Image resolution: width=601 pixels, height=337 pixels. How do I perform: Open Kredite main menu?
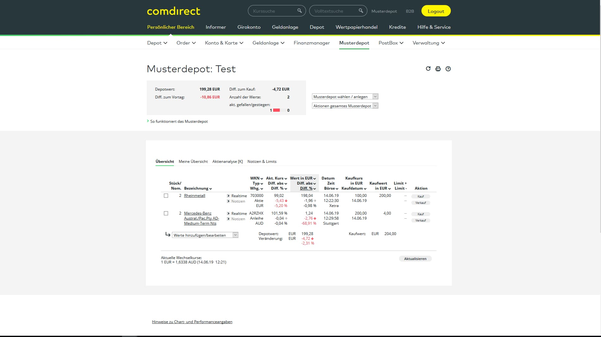point(397,27)
